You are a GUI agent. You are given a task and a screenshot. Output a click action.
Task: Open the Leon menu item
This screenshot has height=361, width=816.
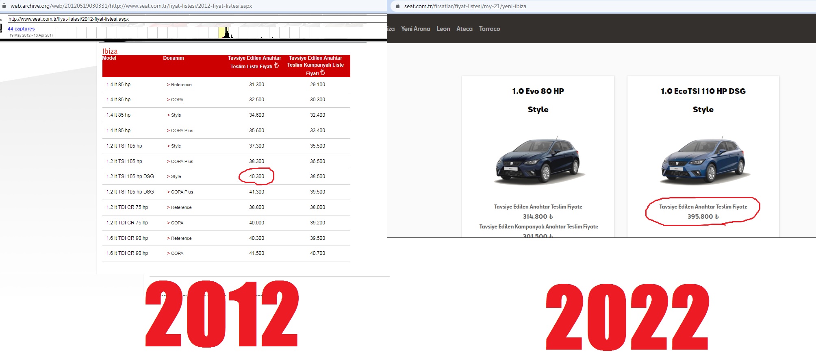click(x=443, y=28)
